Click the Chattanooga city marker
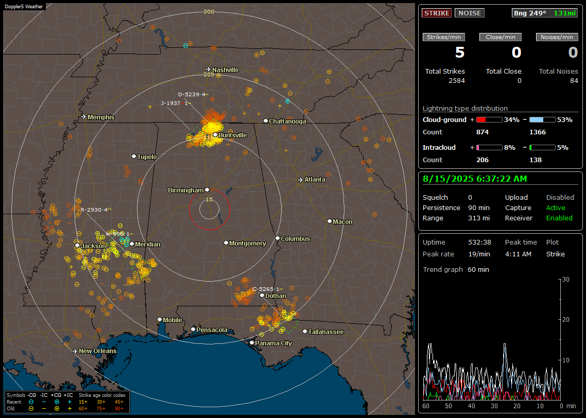586x418 pixels. click(x=266, y=121)
